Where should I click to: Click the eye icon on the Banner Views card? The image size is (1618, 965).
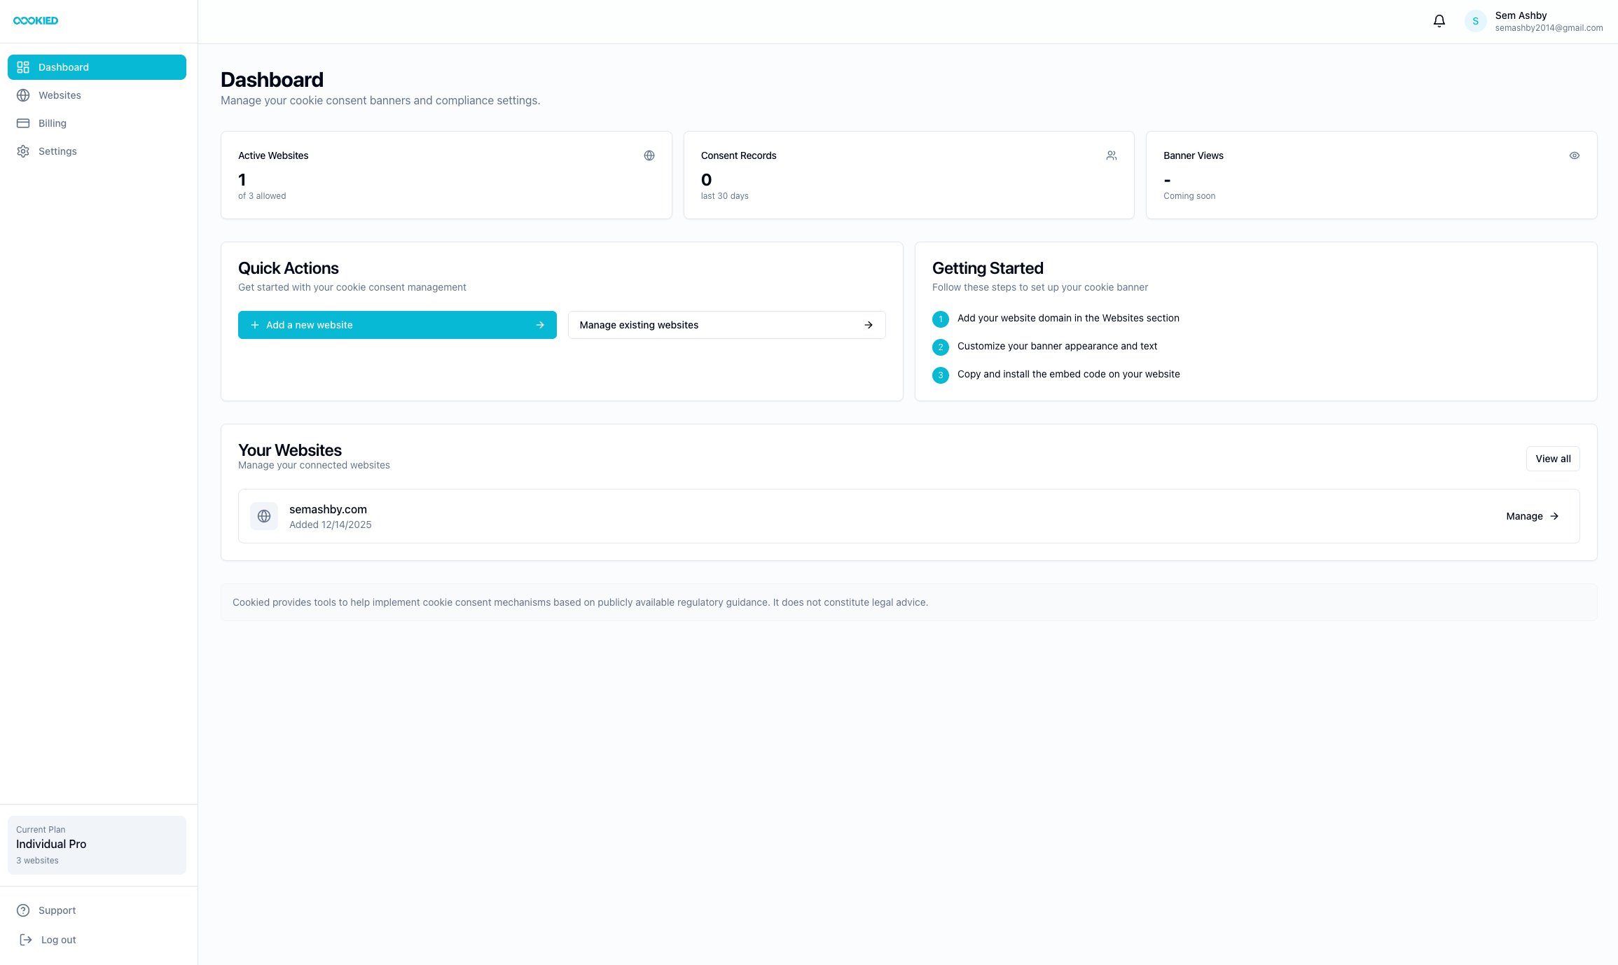click(1575, 155)
